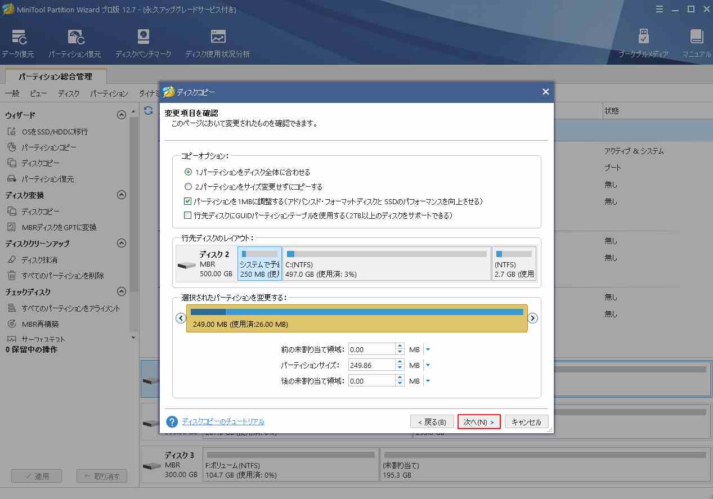Click the help question mark in the dialog

click(171, 421)
